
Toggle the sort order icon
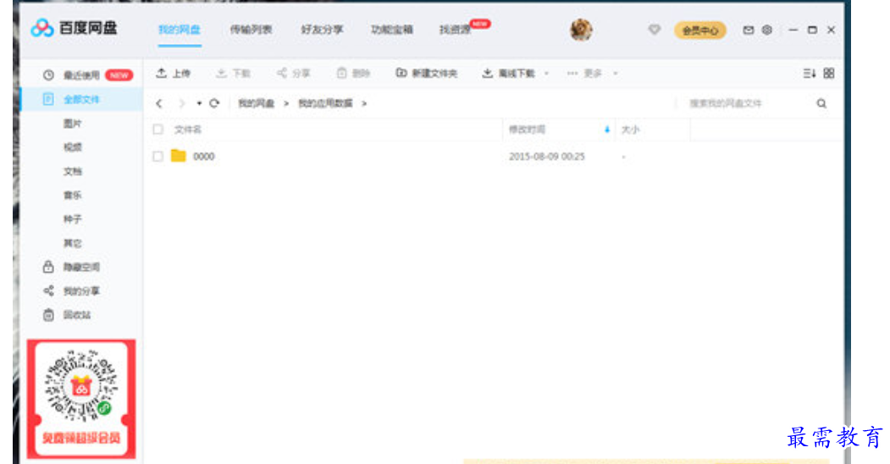(810, 73)
